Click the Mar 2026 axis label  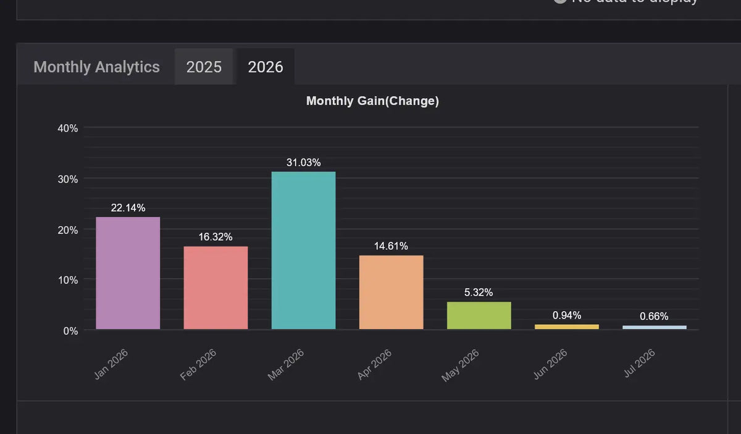tap(286, 364)
